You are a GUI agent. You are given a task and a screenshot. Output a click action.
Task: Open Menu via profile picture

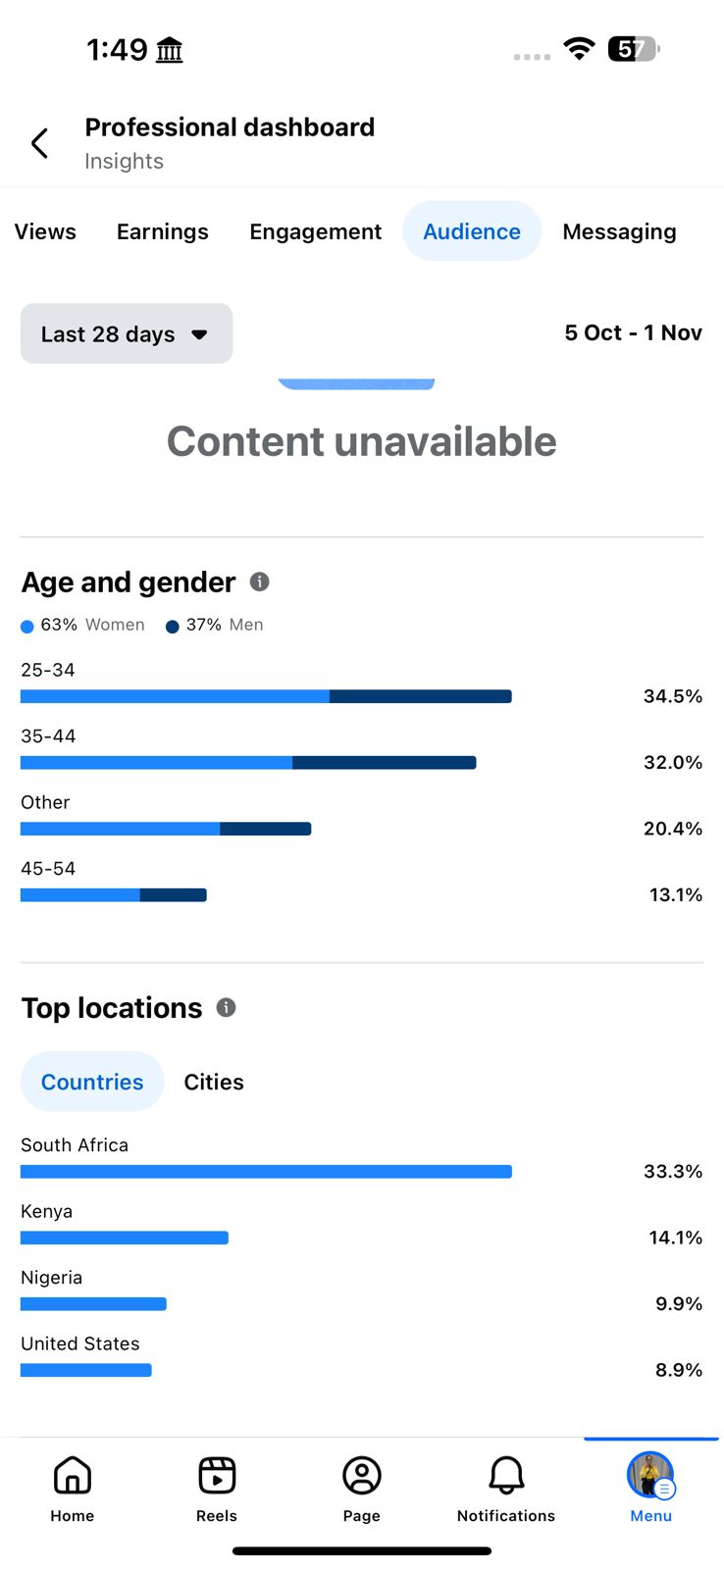(650, 1475)
